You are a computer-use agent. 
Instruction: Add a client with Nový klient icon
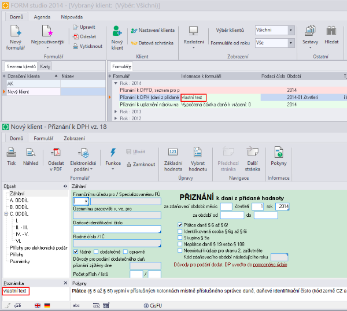pyautogui.click(x=117, y=31)
